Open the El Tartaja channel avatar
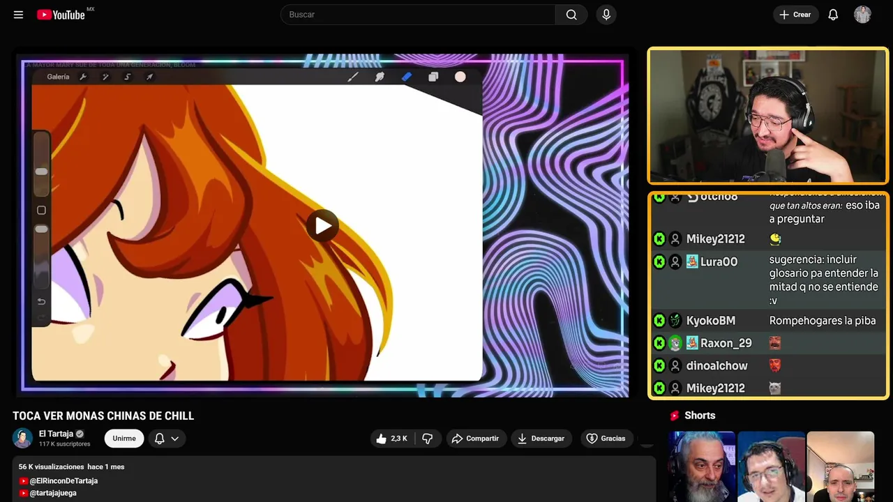The height and width of the screenshot is (502, 893). click(x=23, y=439)
